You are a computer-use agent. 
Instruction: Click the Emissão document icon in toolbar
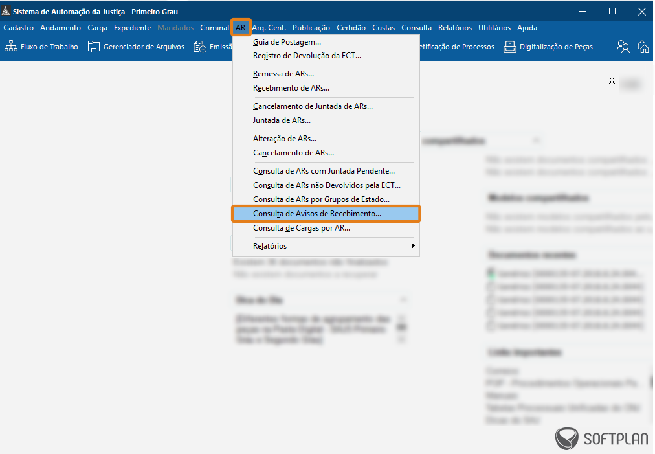click(200, 47)
